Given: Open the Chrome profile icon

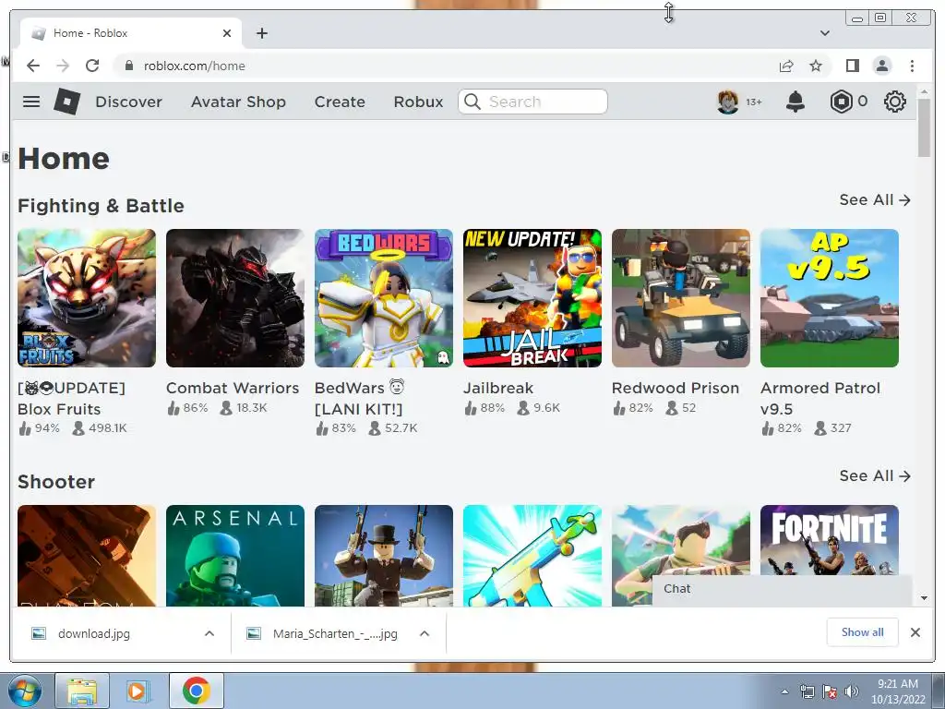Looking at the screenshot, I should tap(881, 66).
